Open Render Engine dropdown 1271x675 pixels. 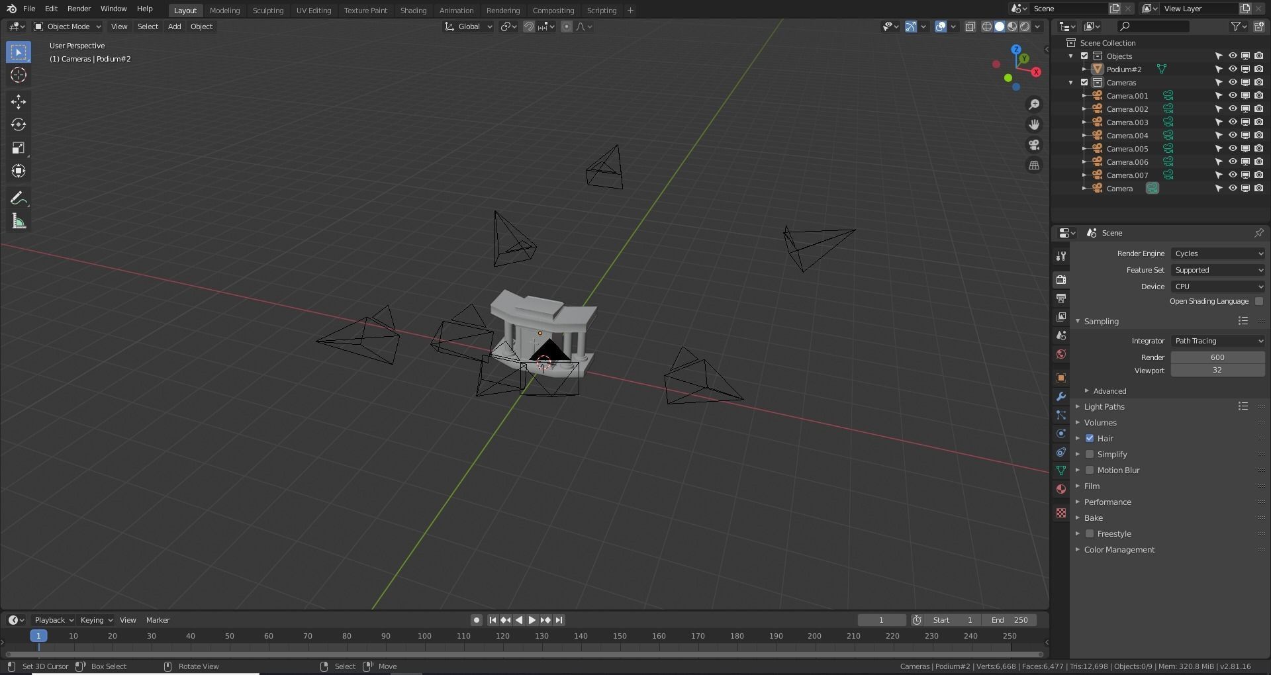click(x=1218, y=253)
